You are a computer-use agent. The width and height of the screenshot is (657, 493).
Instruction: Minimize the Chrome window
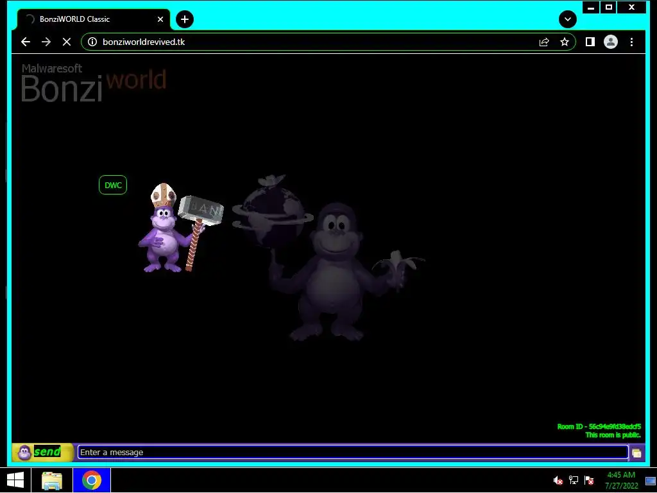coord(591,7)
